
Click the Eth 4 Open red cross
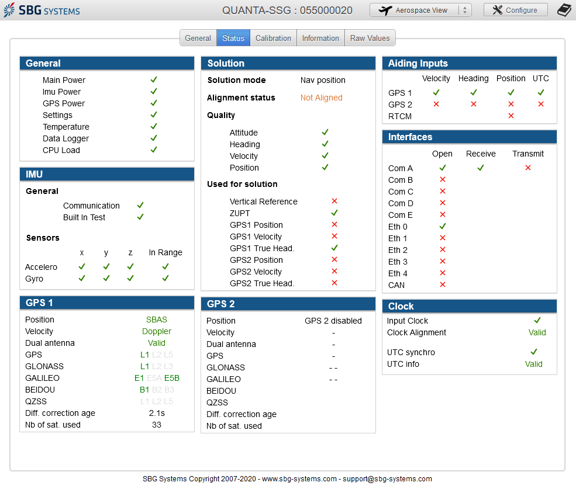tap(443, 273)
